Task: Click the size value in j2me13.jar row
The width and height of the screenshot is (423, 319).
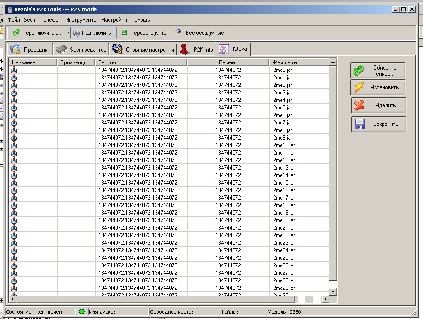Action: [x=228, y=167]
